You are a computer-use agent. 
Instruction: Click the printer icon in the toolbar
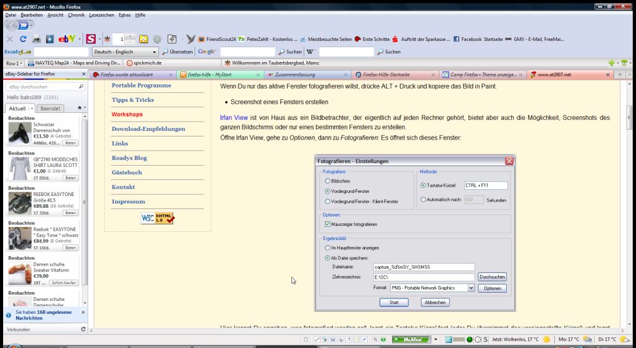(36, 39)
